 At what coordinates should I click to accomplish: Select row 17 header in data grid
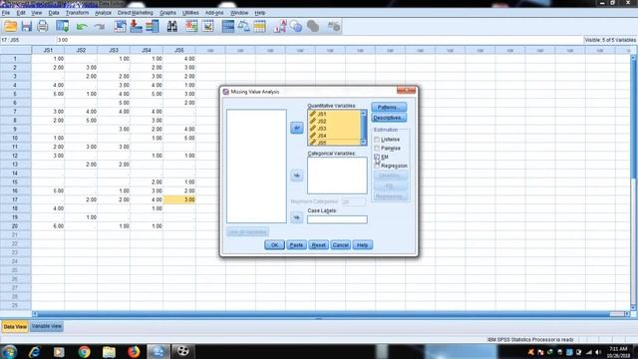(x=15, y=199)
